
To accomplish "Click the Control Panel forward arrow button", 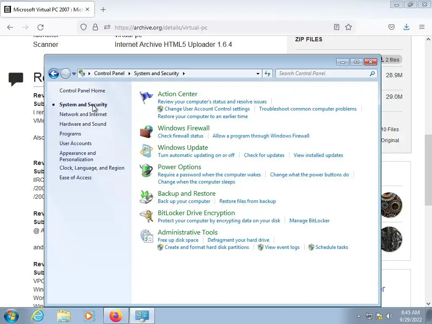I will click(65, 73).
